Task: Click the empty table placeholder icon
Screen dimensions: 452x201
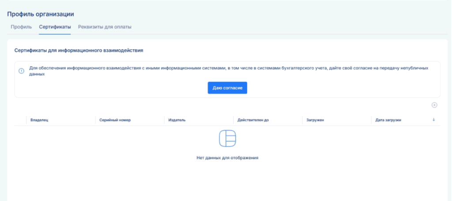Action: pyautogui.click(x=227, y=139)
